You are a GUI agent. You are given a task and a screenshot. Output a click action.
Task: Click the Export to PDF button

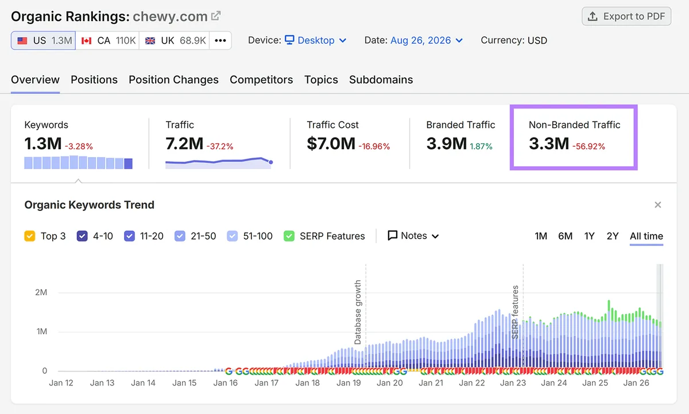[x=626, y=17]
